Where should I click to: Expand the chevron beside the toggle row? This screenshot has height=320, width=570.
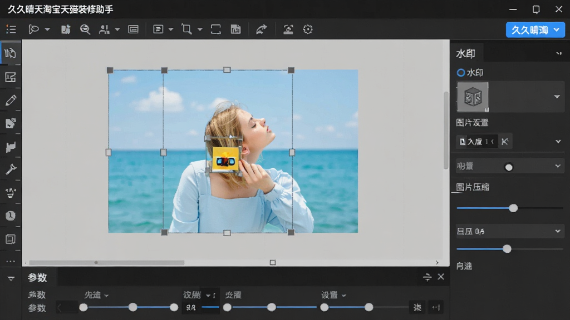[x=558, y=166]
